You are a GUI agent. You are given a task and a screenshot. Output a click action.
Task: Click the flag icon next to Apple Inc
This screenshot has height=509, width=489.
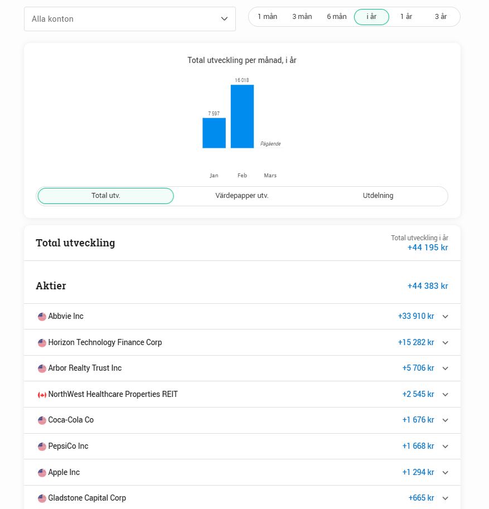pyautogui.click(x=42, y=473)
